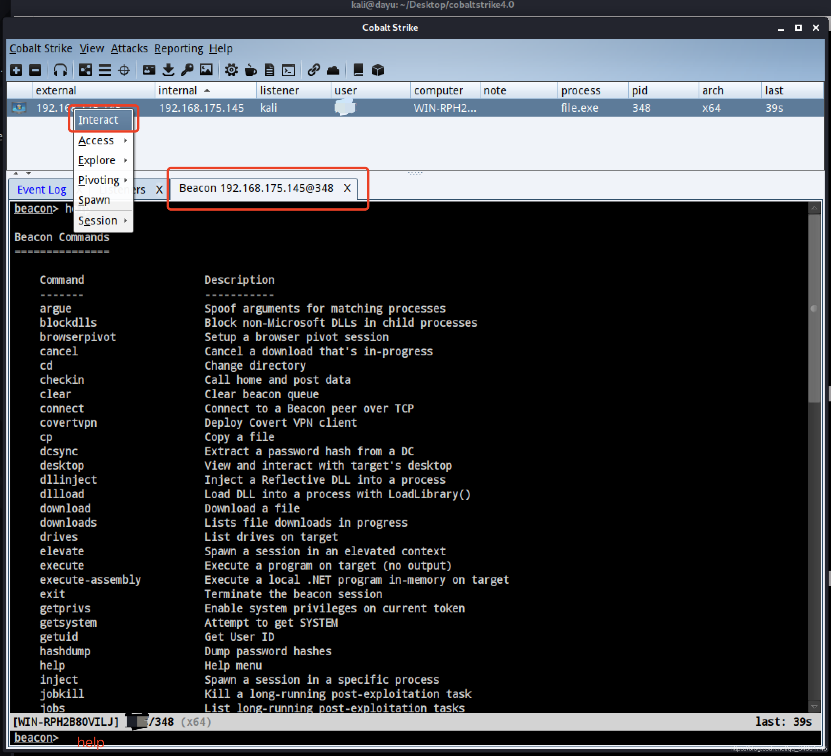Click the console scrollbar up arrow

tap(814, 208)
